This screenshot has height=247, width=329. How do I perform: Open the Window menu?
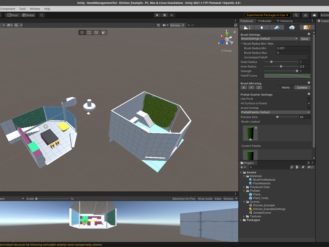tap(35, 9)
